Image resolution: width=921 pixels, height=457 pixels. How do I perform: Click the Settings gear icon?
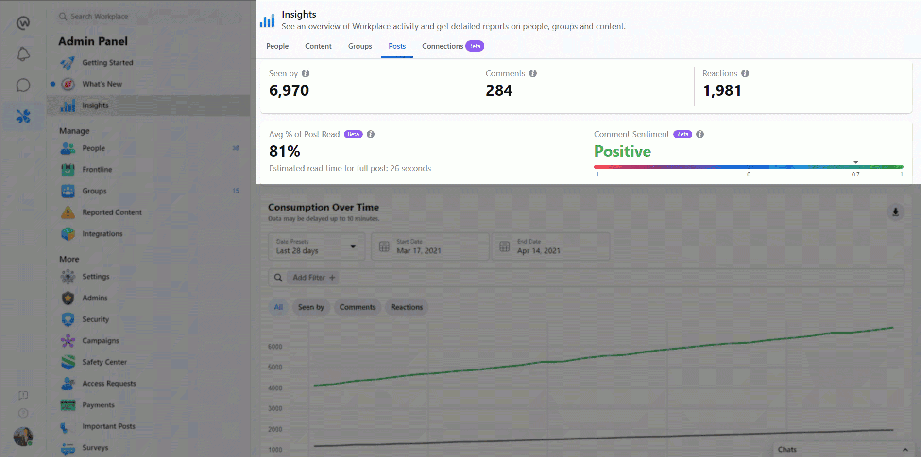[x=68, y=277]
